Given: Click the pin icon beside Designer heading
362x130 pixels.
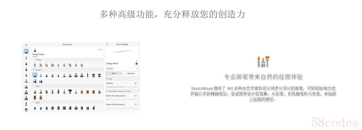Looking at the screenshot, I should pyautogui.click(x=34, y=70).
